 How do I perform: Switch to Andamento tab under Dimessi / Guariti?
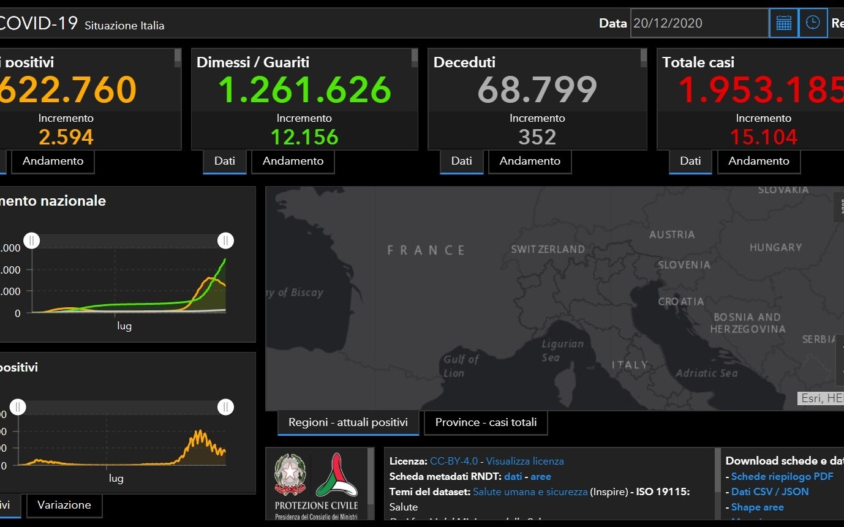[x=293, y=161]
